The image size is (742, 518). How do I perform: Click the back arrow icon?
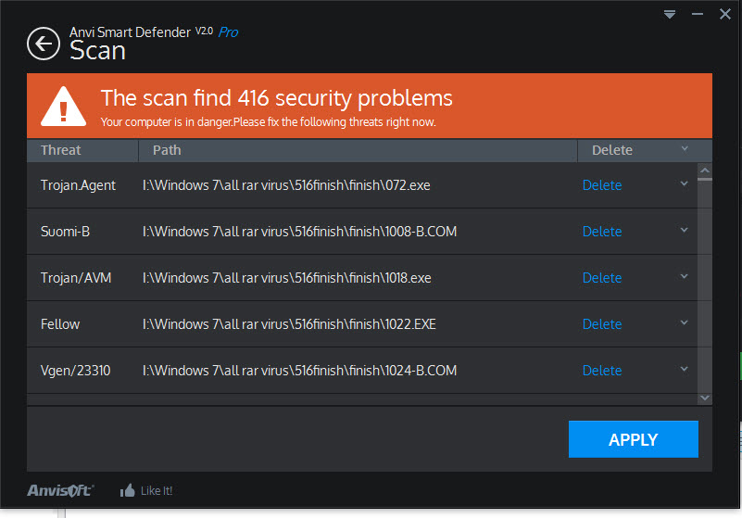[x=44, y=44]
